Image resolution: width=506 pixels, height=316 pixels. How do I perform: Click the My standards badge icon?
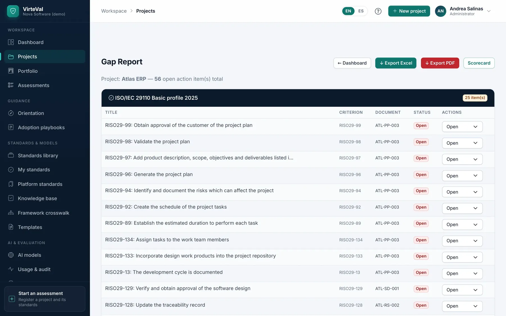(11, 170)
